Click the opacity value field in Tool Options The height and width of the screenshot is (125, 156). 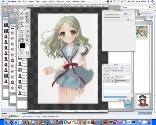124,17
